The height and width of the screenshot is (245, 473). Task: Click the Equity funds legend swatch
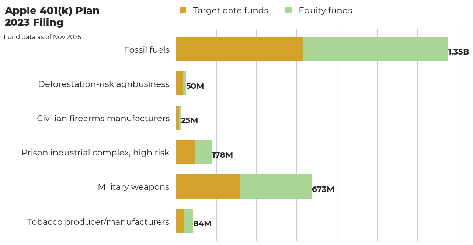coord(288,10)
